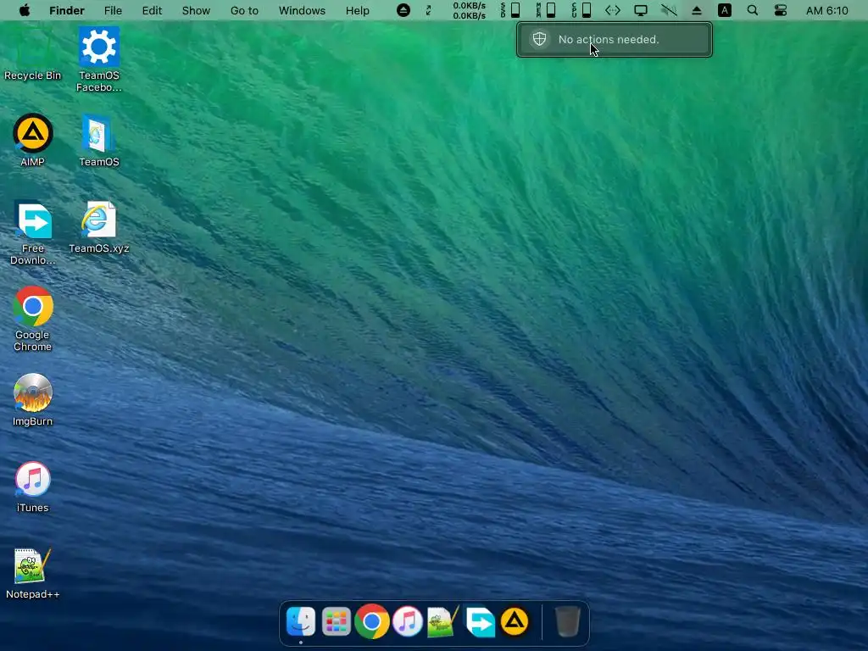The height and width of the screenshot is (651, 868).
Task: Select the TeamOS.xyz internet shortcut
Action: [99, 226]
